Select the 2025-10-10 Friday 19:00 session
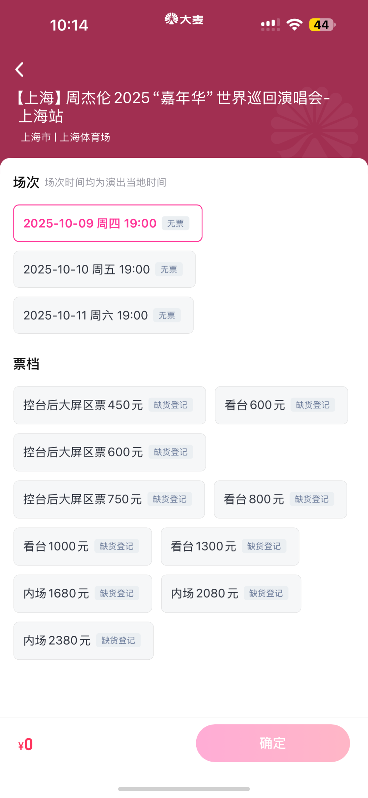368x798 pixels. click(105, 269)
